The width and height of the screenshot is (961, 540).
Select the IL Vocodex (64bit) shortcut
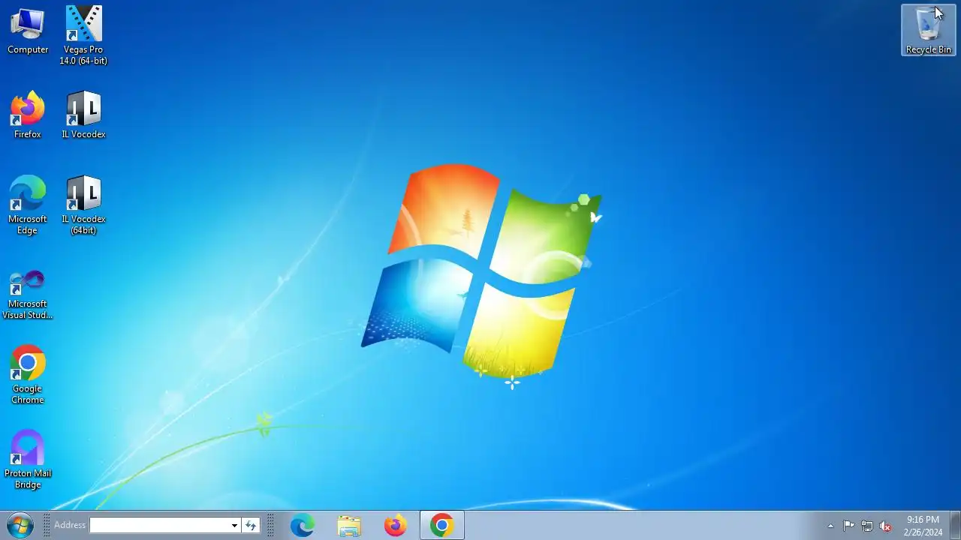(83, 205)
